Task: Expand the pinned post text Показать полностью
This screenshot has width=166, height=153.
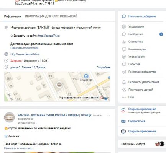Action: point(19,148)
